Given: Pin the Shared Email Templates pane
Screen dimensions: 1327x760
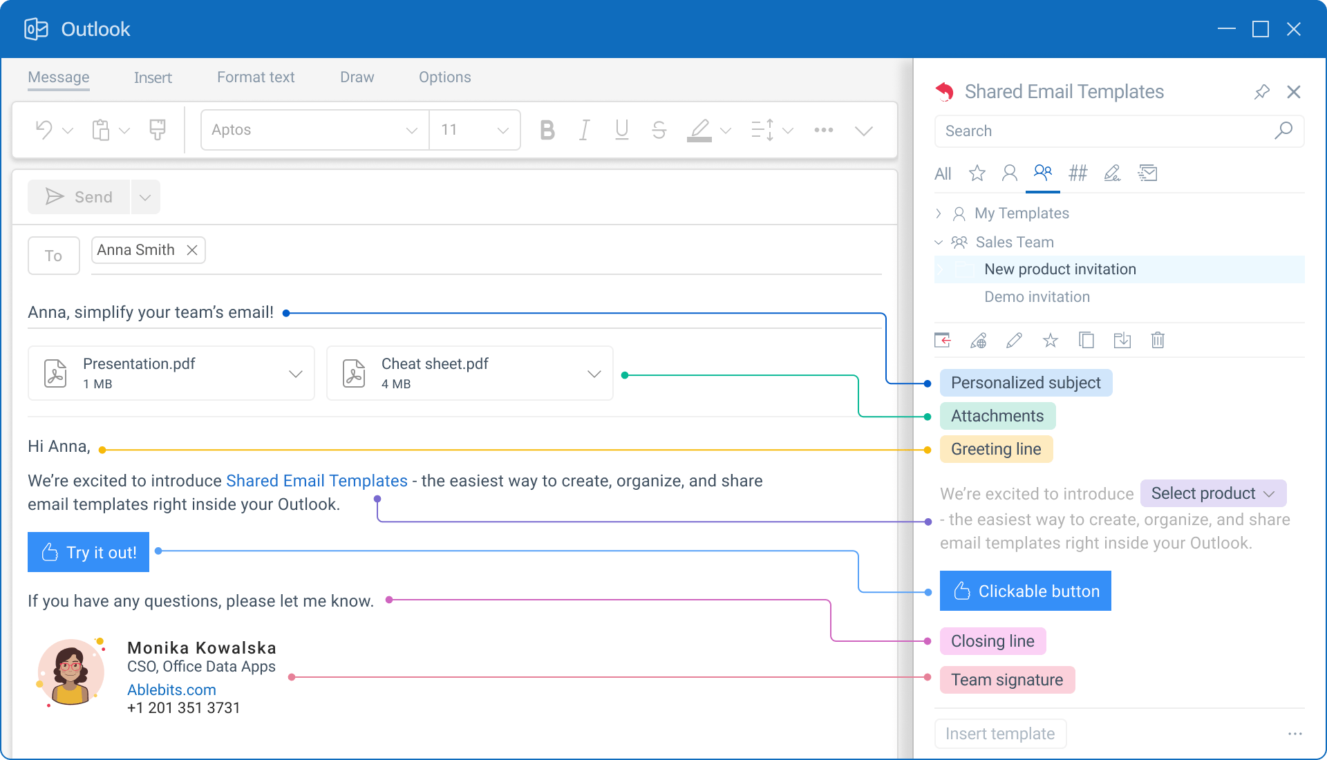Looking at the screenshot, I should [1262, 92].
